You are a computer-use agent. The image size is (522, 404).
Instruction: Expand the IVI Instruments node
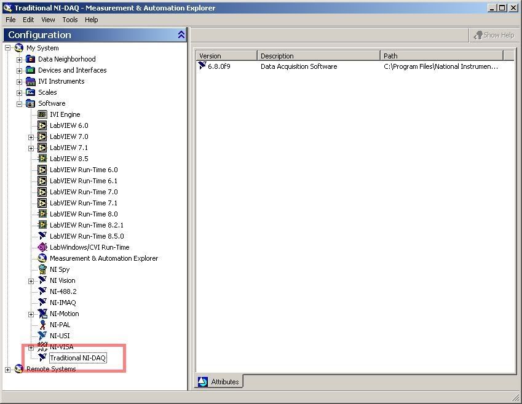(19, 82)
